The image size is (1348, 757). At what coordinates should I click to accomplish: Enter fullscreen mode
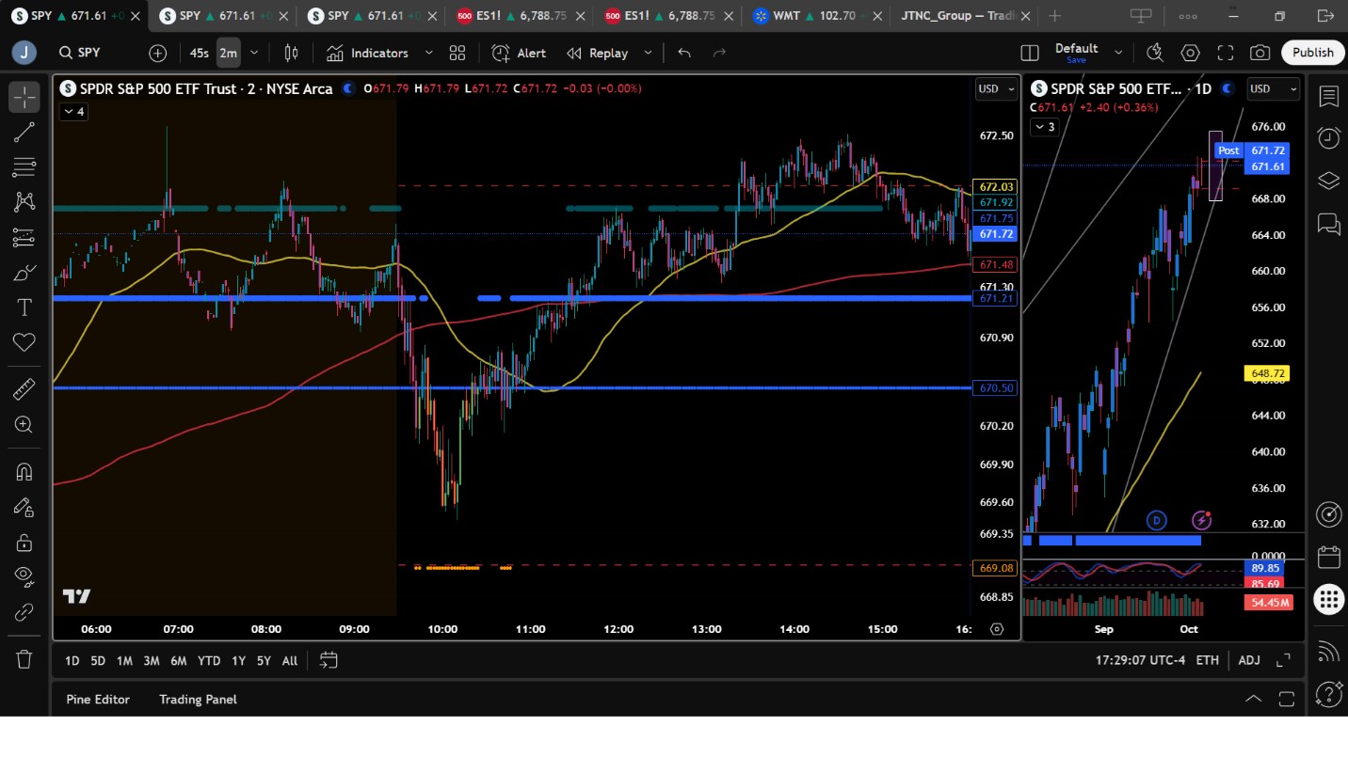(1226, 54)
